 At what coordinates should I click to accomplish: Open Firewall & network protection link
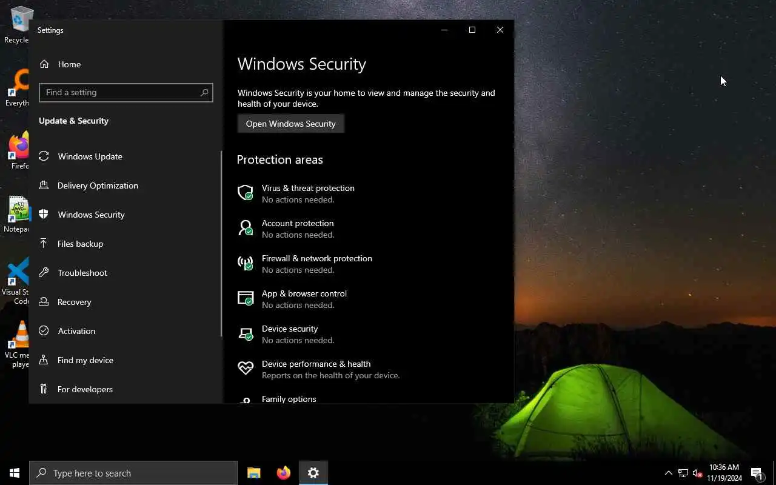tap(317, 258)
